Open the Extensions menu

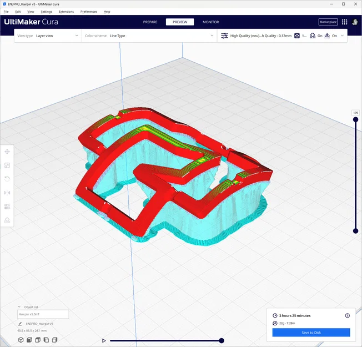click(66, 12)
